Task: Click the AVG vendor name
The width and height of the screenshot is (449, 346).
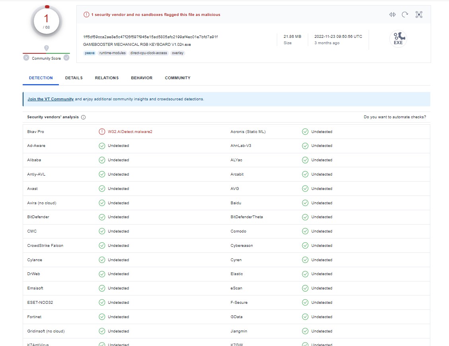Action: 235,189
